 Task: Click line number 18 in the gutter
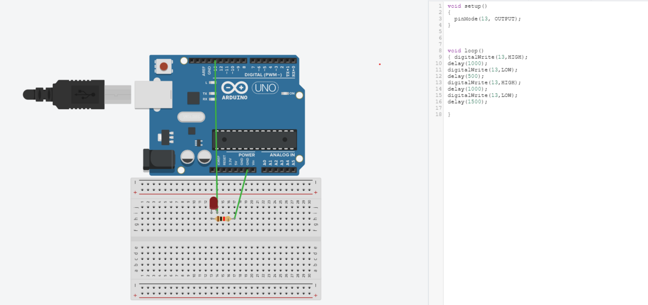pyautogui.click(x=439, y=114)
